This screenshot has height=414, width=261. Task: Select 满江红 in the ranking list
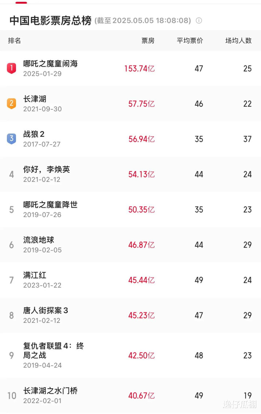click(x=130, y=280)
